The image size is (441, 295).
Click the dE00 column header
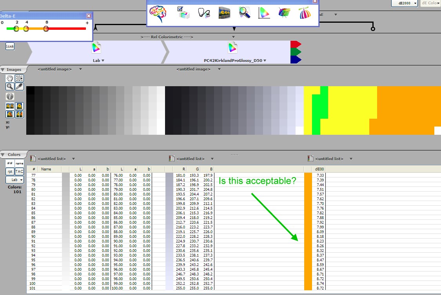coord(319,169)
